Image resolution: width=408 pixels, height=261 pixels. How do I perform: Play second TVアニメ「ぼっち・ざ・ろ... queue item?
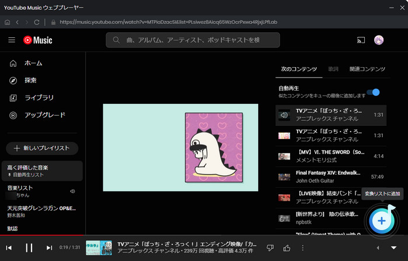coord(331,135)
